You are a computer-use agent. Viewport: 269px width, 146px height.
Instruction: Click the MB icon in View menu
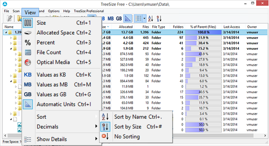[27, 85]
